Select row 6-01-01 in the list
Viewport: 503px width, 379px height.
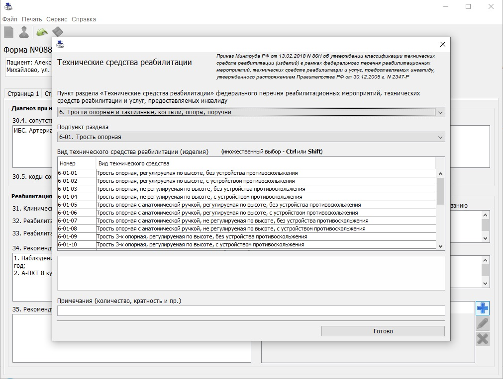point(247,173)
